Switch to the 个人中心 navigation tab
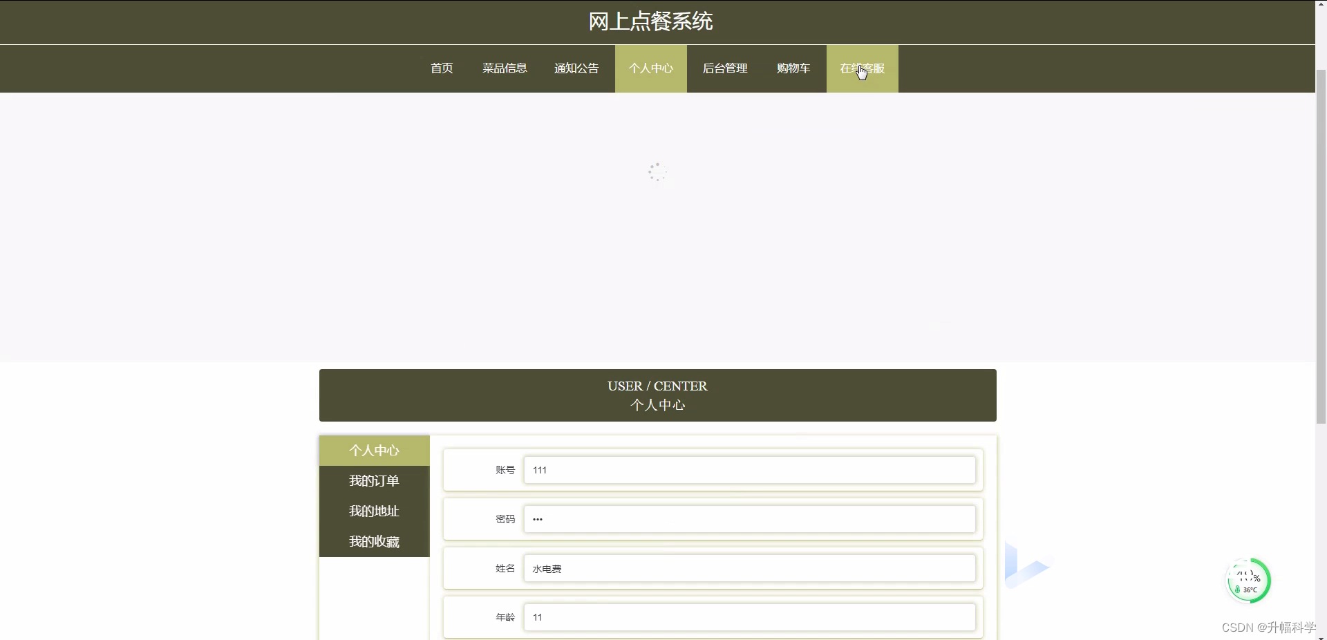1327x640 pixels. (x=650, y=68)
